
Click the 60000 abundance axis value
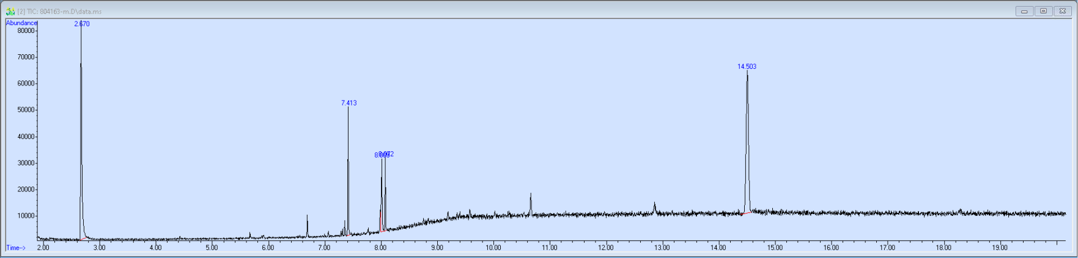(26, 84)
